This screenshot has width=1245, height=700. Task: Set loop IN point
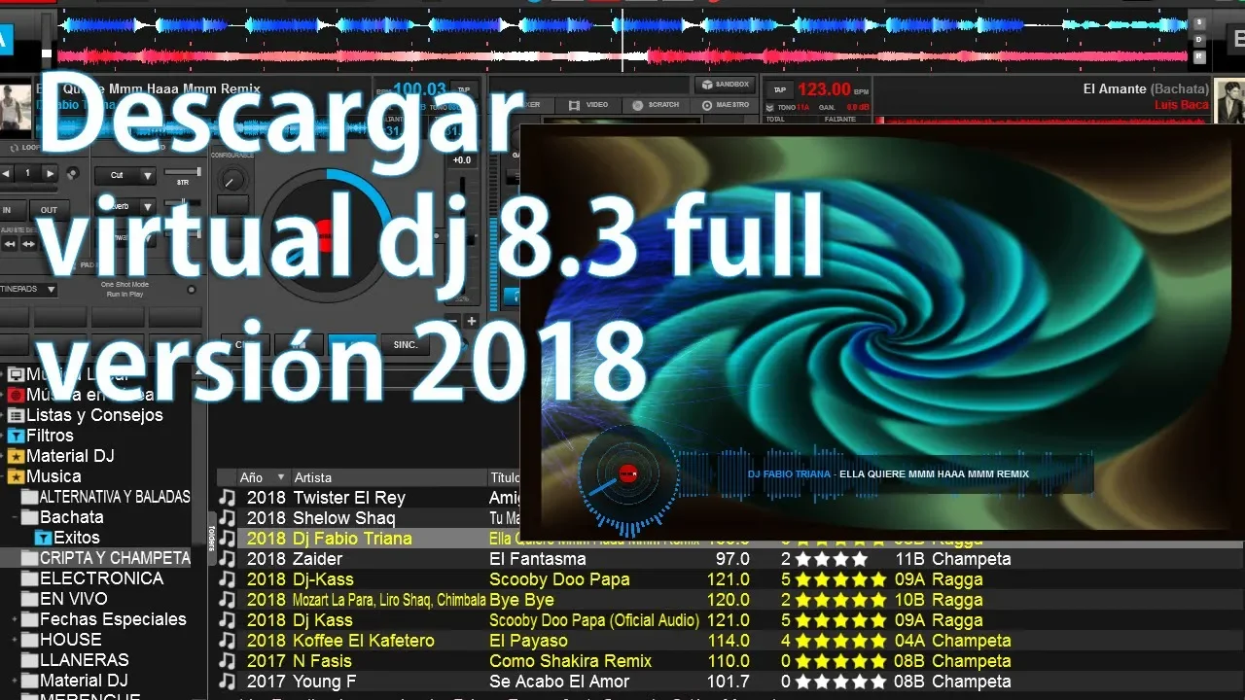tap(9, 209)
